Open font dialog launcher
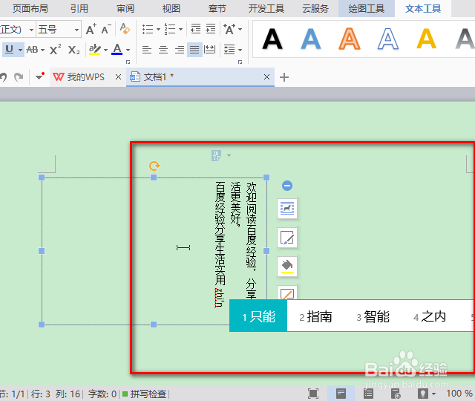The width and height of the screenshot is (475, 401). 128,62
